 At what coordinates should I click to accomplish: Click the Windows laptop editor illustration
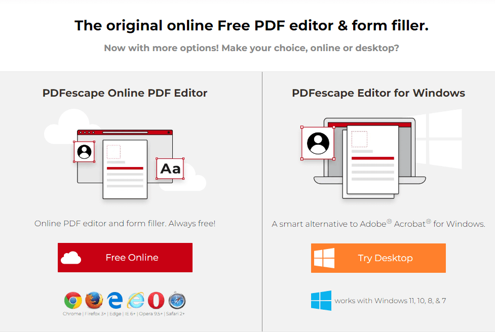[380, 155]
